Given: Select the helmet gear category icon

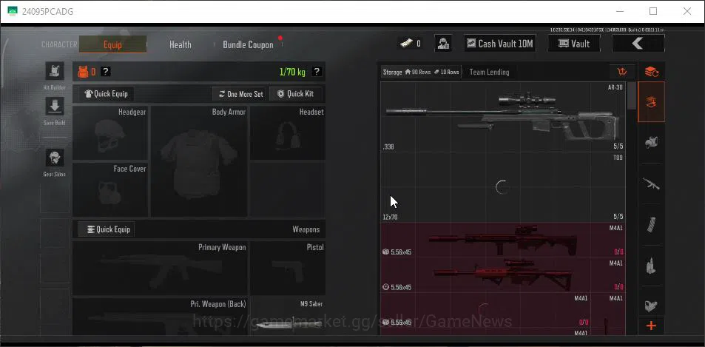Looking at the screenshot, I should [x=650, y=143].
